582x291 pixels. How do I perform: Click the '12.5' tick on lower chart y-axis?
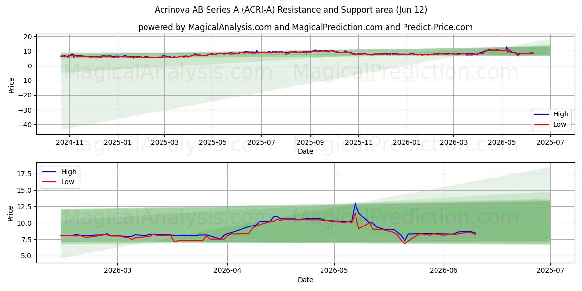click(25, 207)
